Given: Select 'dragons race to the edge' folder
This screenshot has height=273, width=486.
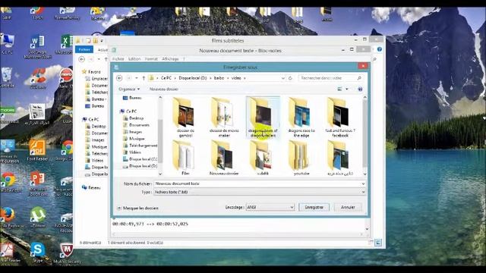Looking at the screenshot, I should click(x=301, y=118).
